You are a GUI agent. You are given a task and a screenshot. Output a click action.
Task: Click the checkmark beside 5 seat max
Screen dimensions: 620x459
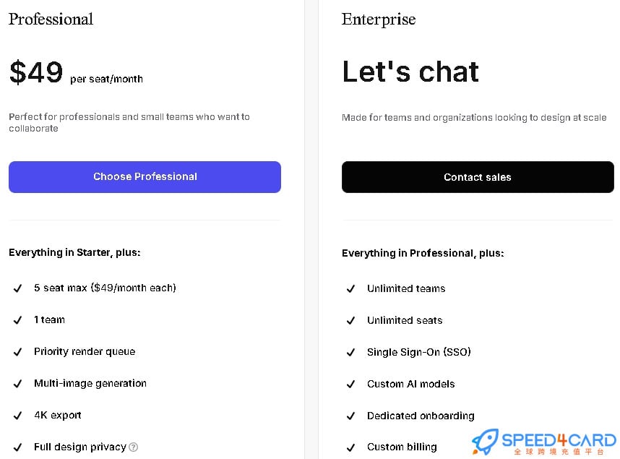tap(17, 288)
